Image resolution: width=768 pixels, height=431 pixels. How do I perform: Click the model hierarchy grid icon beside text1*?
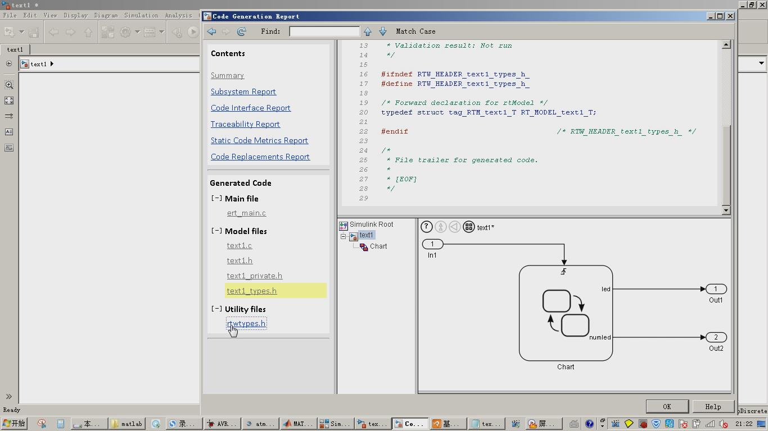tap(468, 227)
